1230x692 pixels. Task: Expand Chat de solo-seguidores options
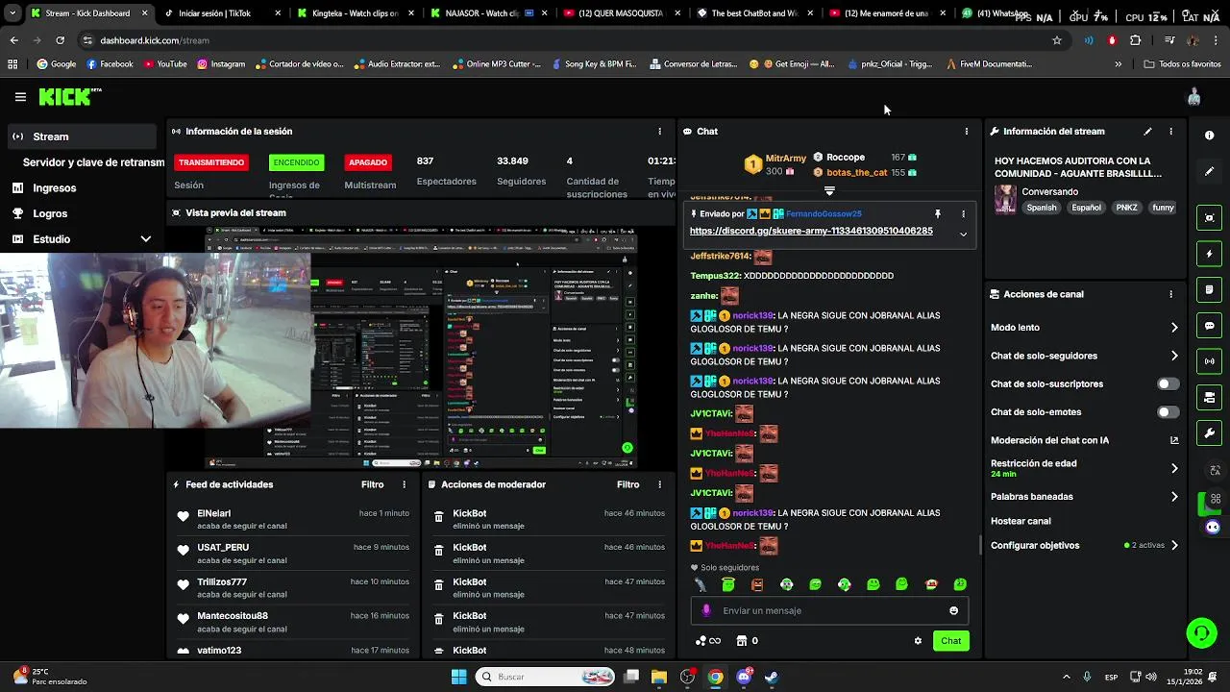1174,356
